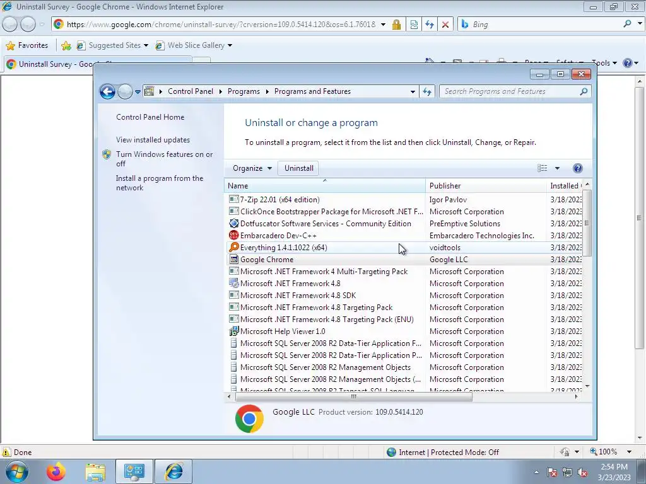Open Control Panel Home link
The width and height of the screenshot is (646, 484).
point(150,117)
